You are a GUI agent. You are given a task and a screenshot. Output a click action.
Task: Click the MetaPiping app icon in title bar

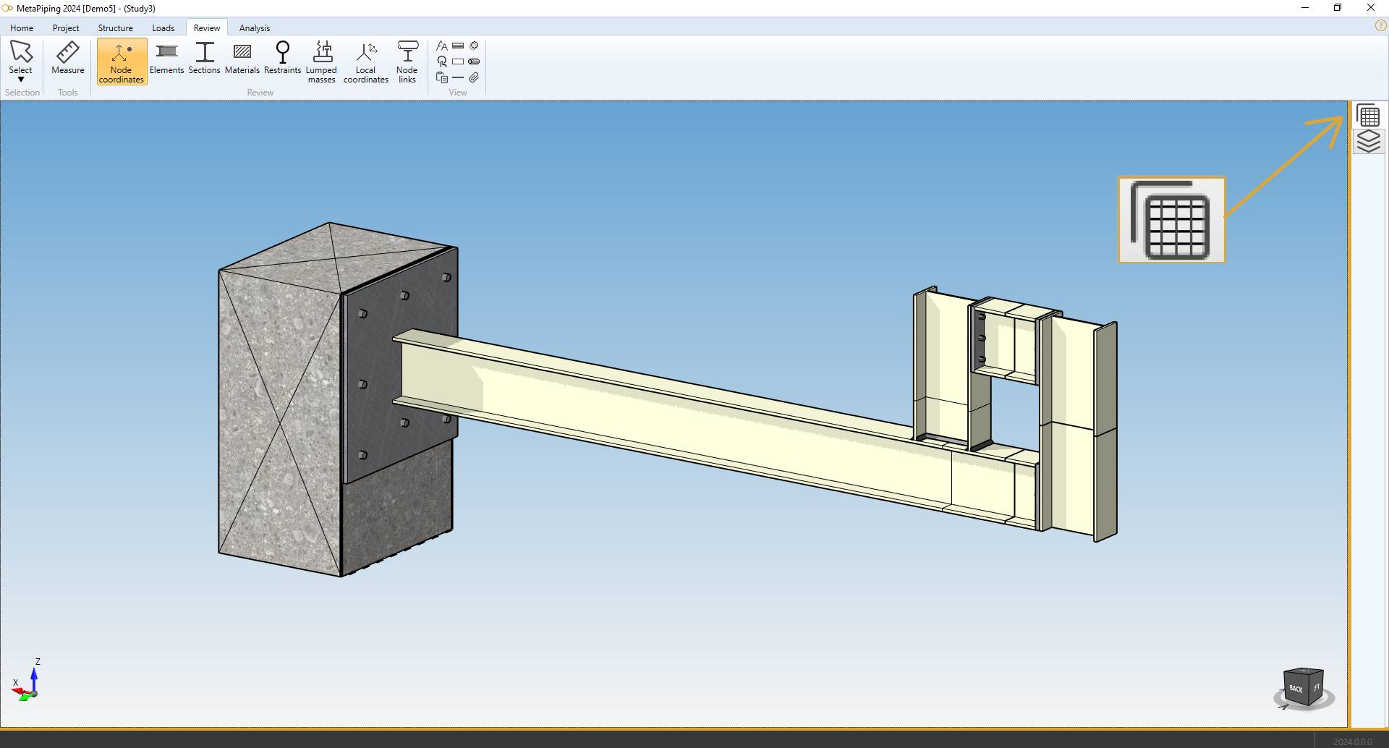8,8
